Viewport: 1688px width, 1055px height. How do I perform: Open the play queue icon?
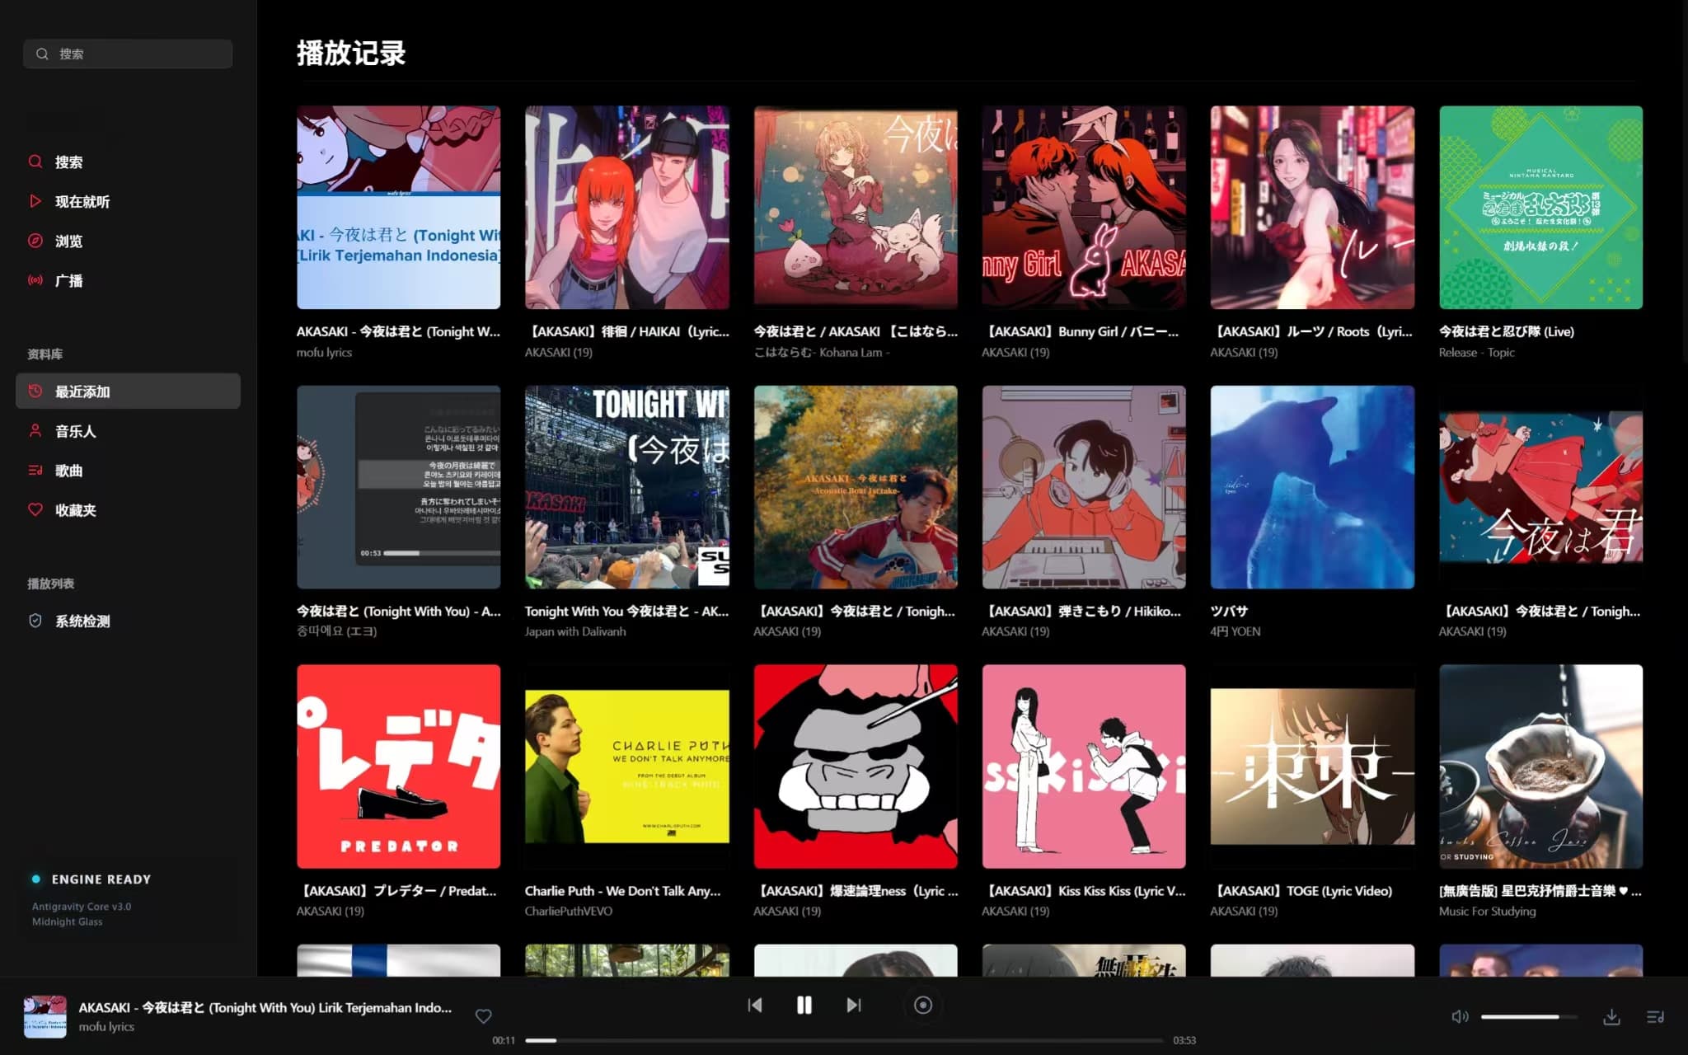point(1655,1016)
